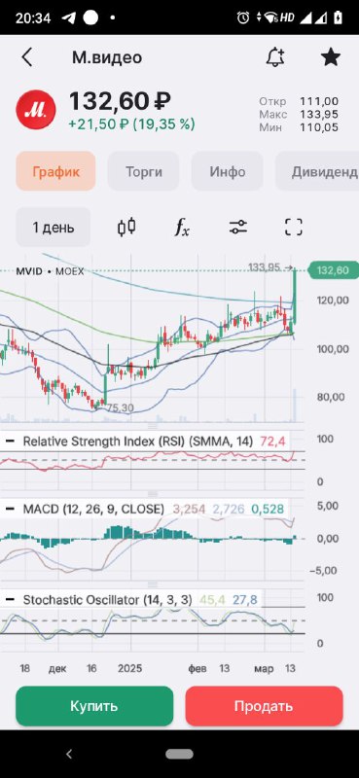The width and height of the screenshot is (359, 778).
Task: Expand chart to fullscreen
Action: coord(294,228)
